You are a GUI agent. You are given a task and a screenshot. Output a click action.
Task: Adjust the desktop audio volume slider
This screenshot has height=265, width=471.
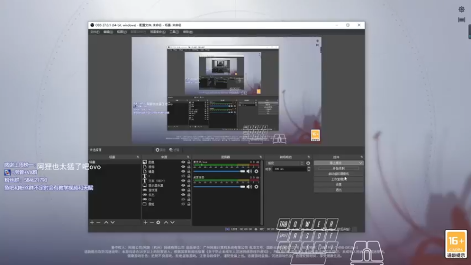pyautogui.click(x=219, y=187)
